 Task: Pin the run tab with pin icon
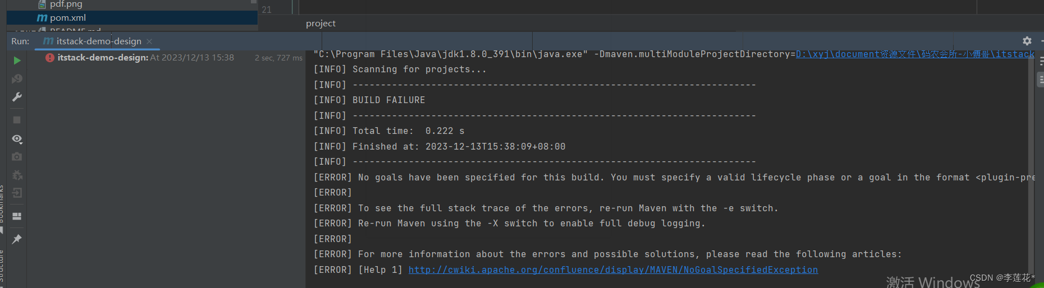point(17,239)
